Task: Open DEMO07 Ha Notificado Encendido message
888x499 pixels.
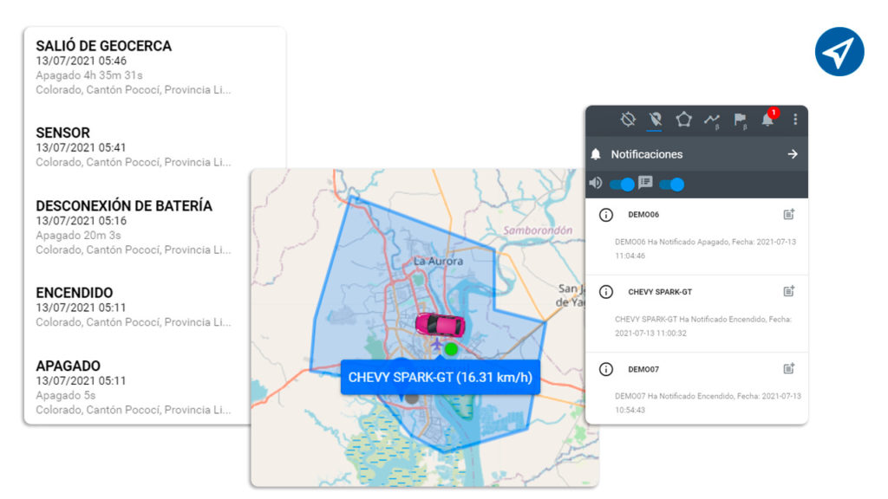Action: pyautogui.click(x=708, y=403)
